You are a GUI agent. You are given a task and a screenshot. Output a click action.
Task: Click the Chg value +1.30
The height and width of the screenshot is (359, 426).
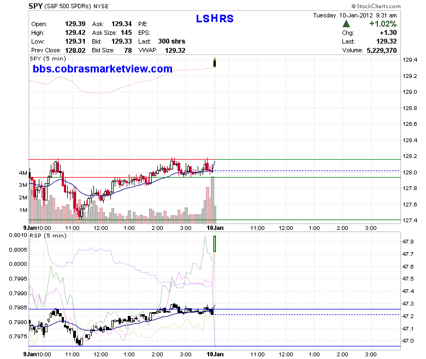tap(388, 33)
